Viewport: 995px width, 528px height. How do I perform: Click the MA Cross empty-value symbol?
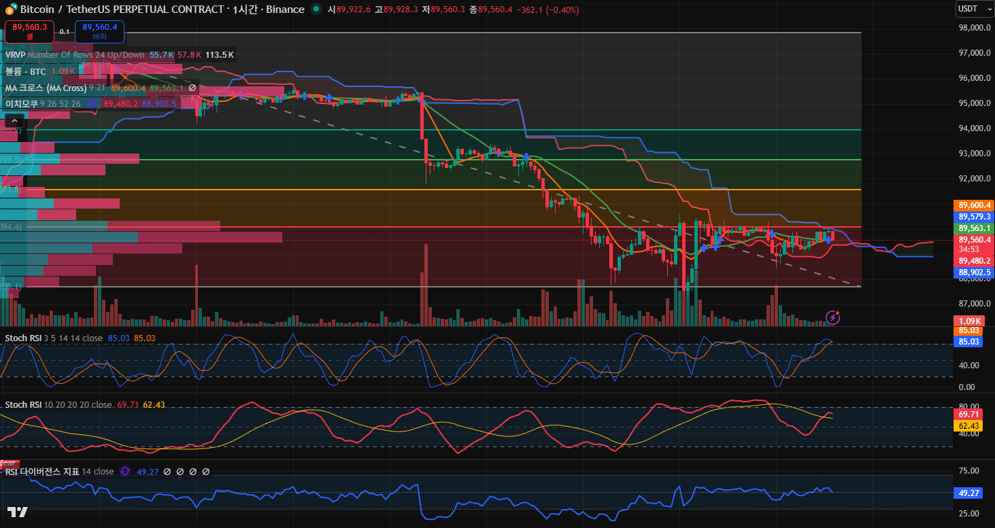pyautogui.click(x=192, y=88)
